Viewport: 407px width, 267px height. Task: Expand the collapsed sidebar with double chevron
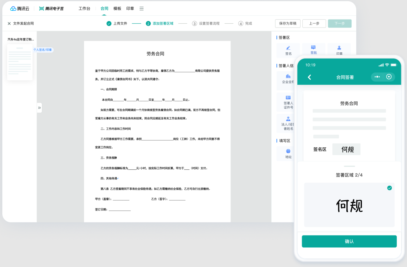(39, 108)
